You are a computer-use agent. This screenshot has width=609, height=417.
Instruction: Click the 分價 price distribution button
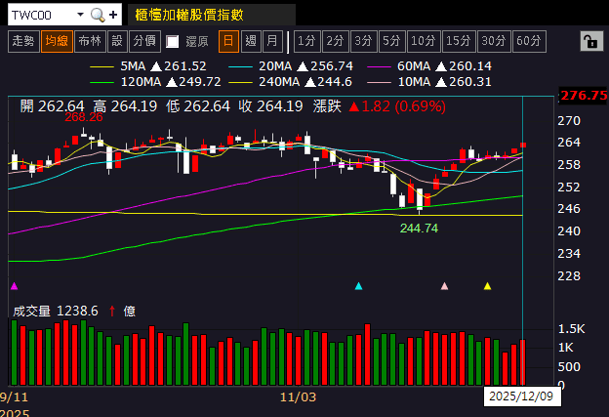(144, 41)
